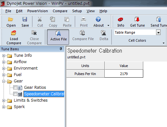Click the Airflow folder icon
This screenshot has width=167, height=127.
(x=10, y=62)
